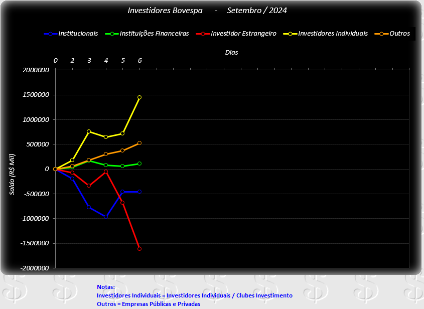Click the blue Institucionais legend marker

pyautogui.click(x=51, y=34)
